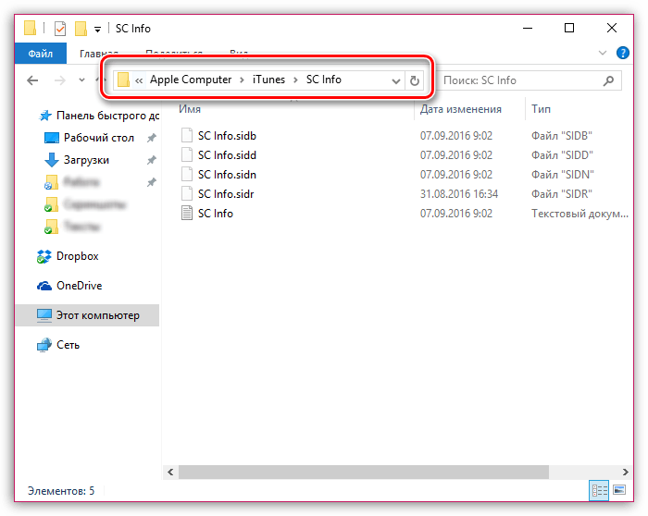This screenshot has height=516, width=648.
Task: Sort by the Тип column header
Action: (541, 109)
